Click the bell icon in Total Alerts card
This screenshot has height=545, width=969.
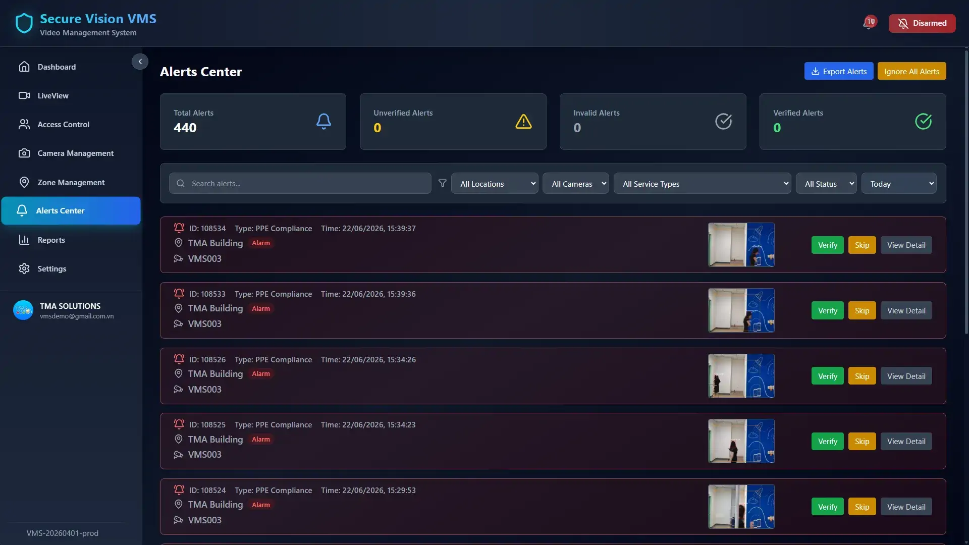click(x=324, y=121)
